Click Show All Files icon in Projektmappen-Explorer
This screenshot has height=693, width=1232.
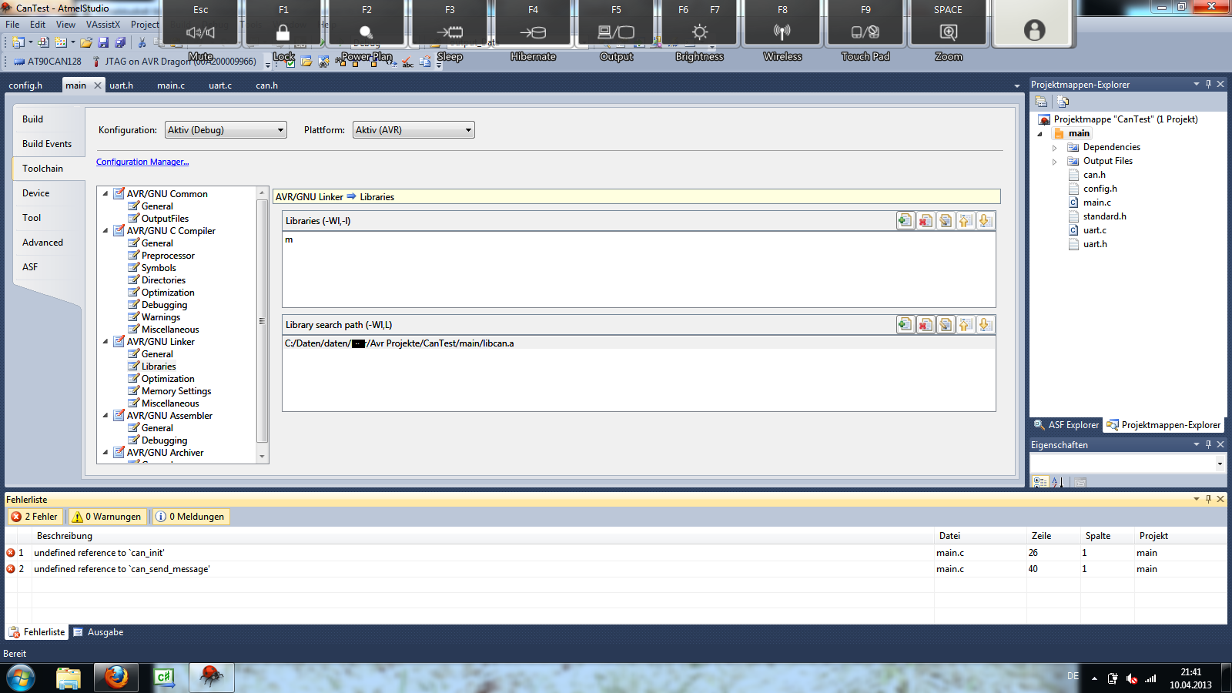(1063, 102)
